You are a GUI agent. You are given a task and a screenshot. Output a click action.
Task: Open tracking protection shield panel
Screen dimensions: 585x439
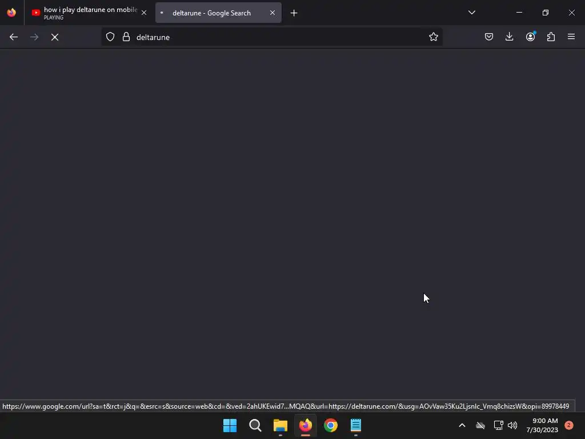tap(110, 37)
